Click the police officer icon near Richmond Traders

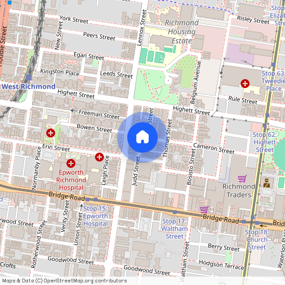pos(267,183)
